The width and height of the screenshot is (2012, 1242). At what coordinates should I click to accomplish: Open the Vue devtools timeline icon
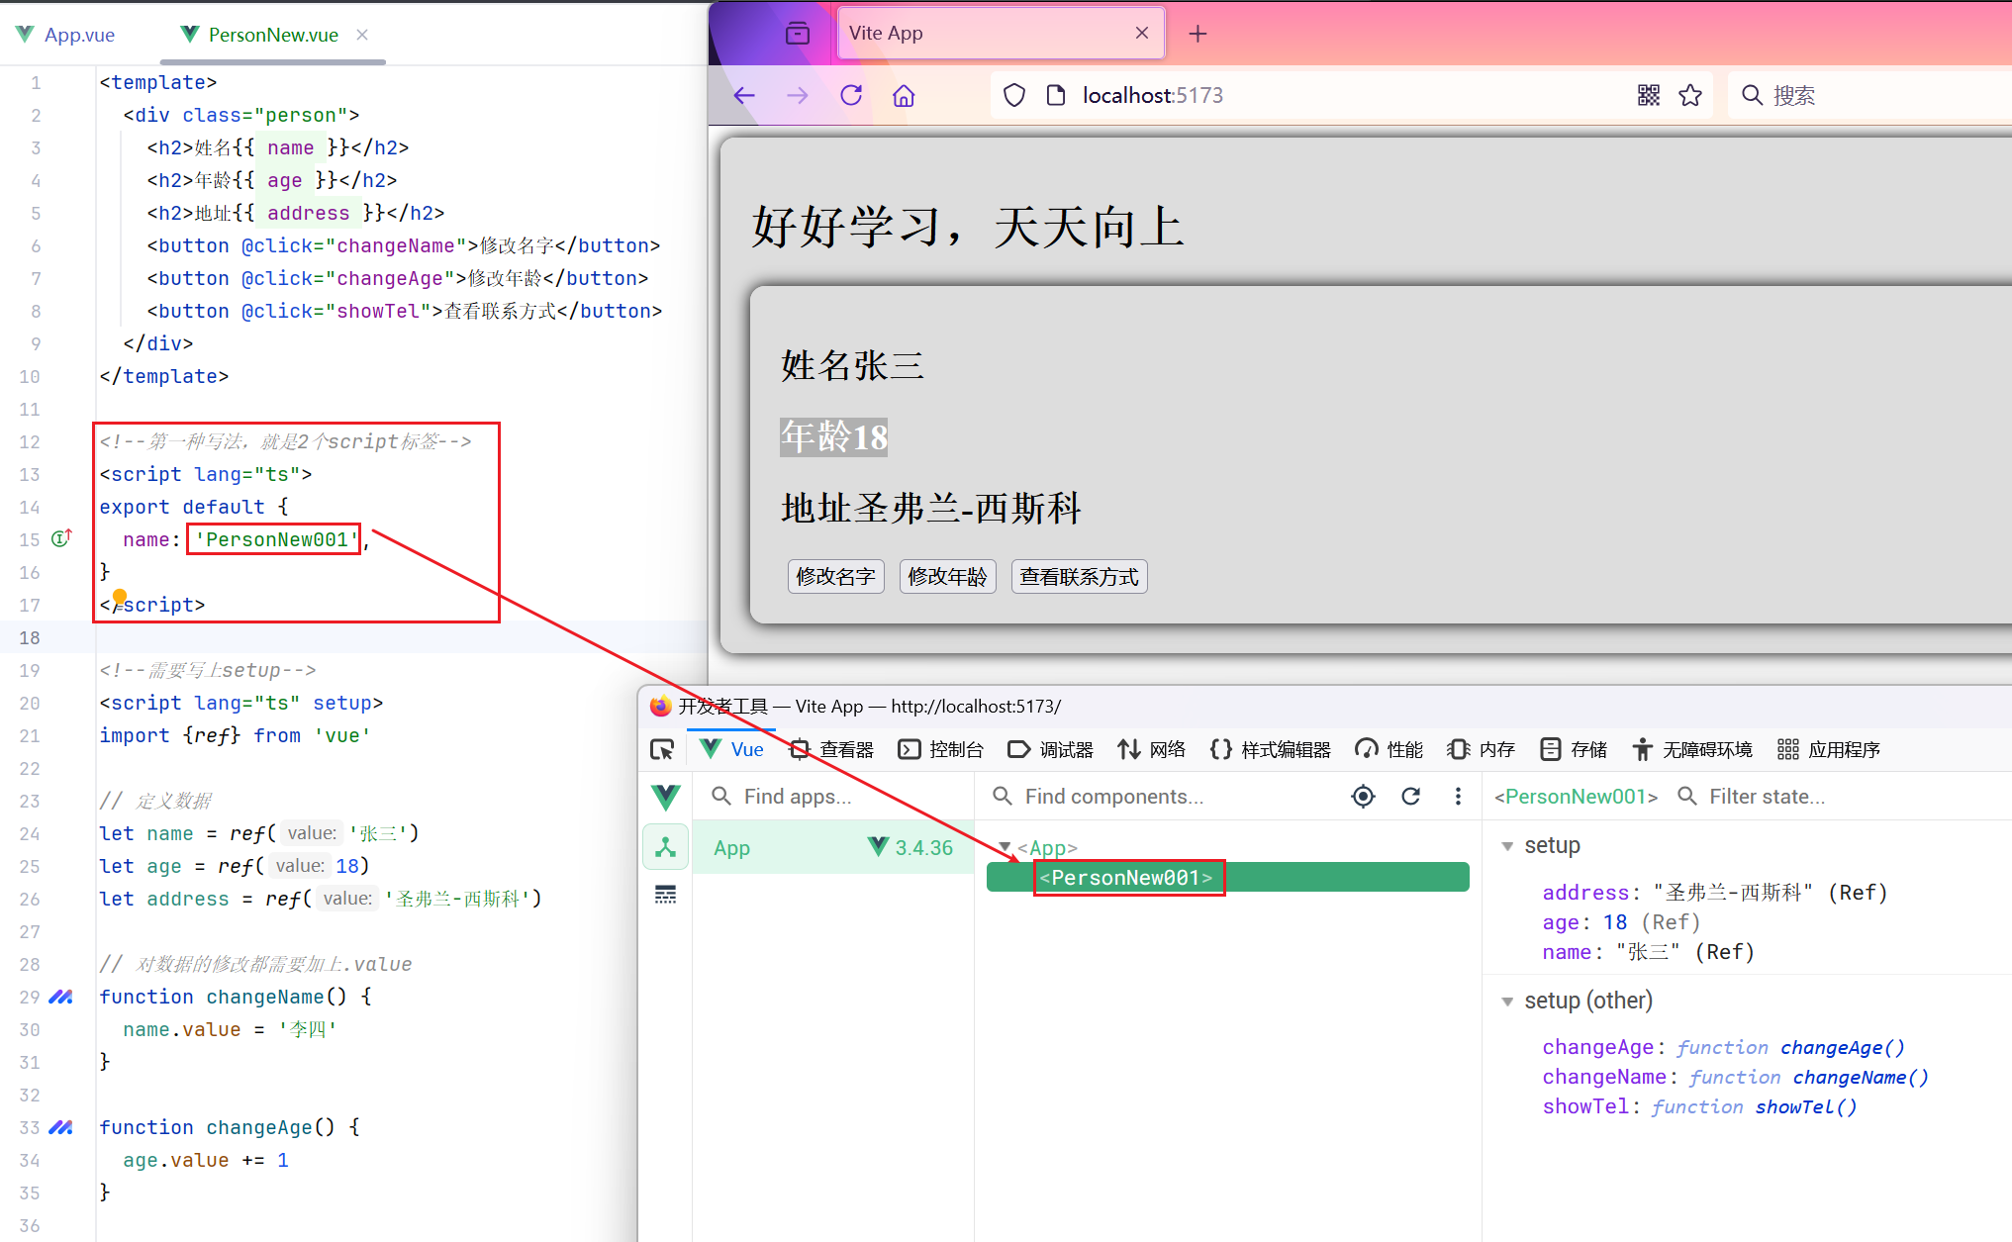(665, 895)
